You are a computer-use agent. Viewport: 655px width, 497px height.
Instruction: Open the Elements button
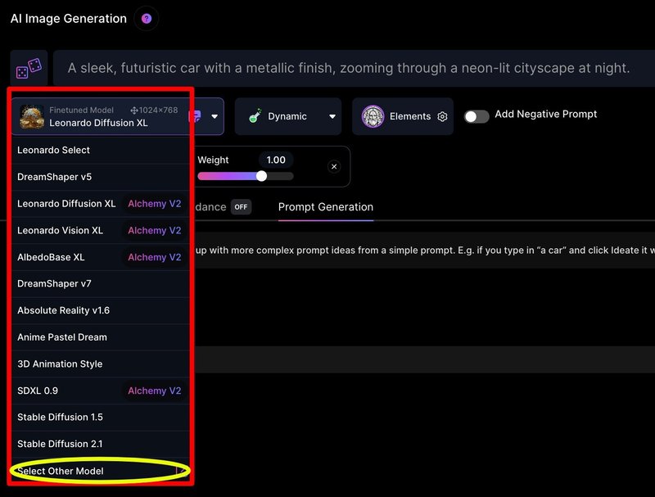point(403,116)
